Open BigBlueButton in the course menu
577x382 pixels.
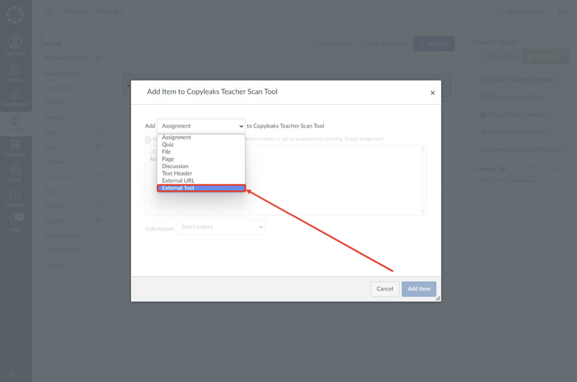(64, 235)
